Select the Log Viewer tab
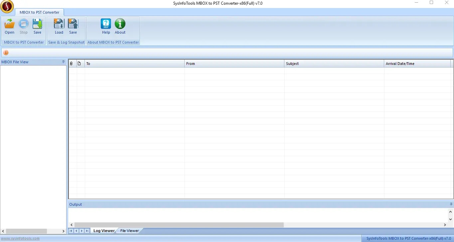 (x=104, y=231)
